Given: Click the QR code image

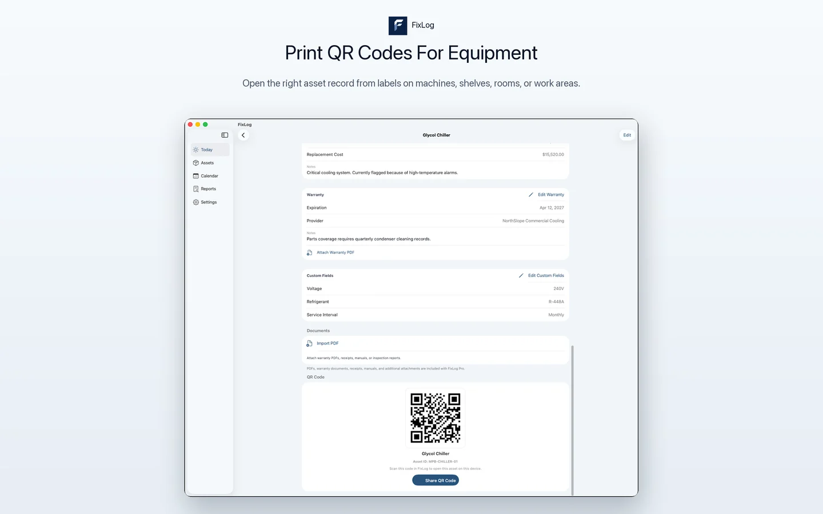Looking at the screenshot, I should point(436,417).
